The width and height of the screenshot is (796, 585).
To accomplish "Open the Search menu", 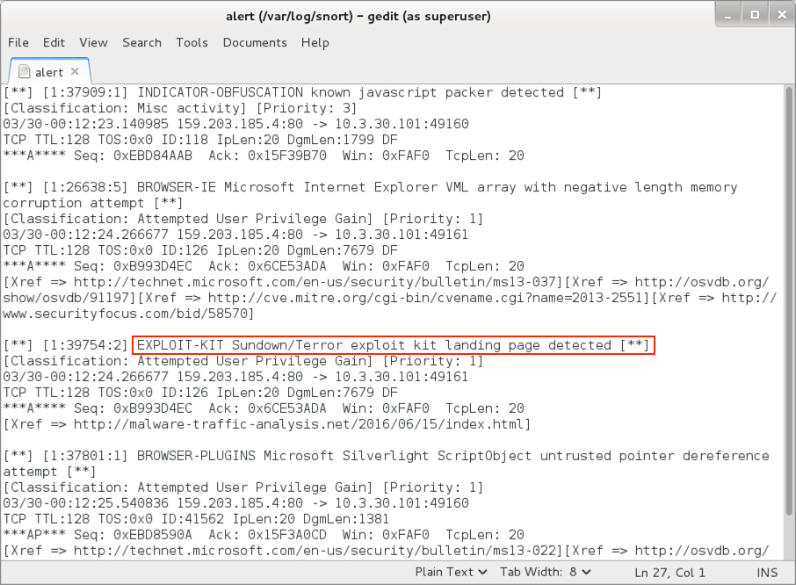I will pos(141,43).
